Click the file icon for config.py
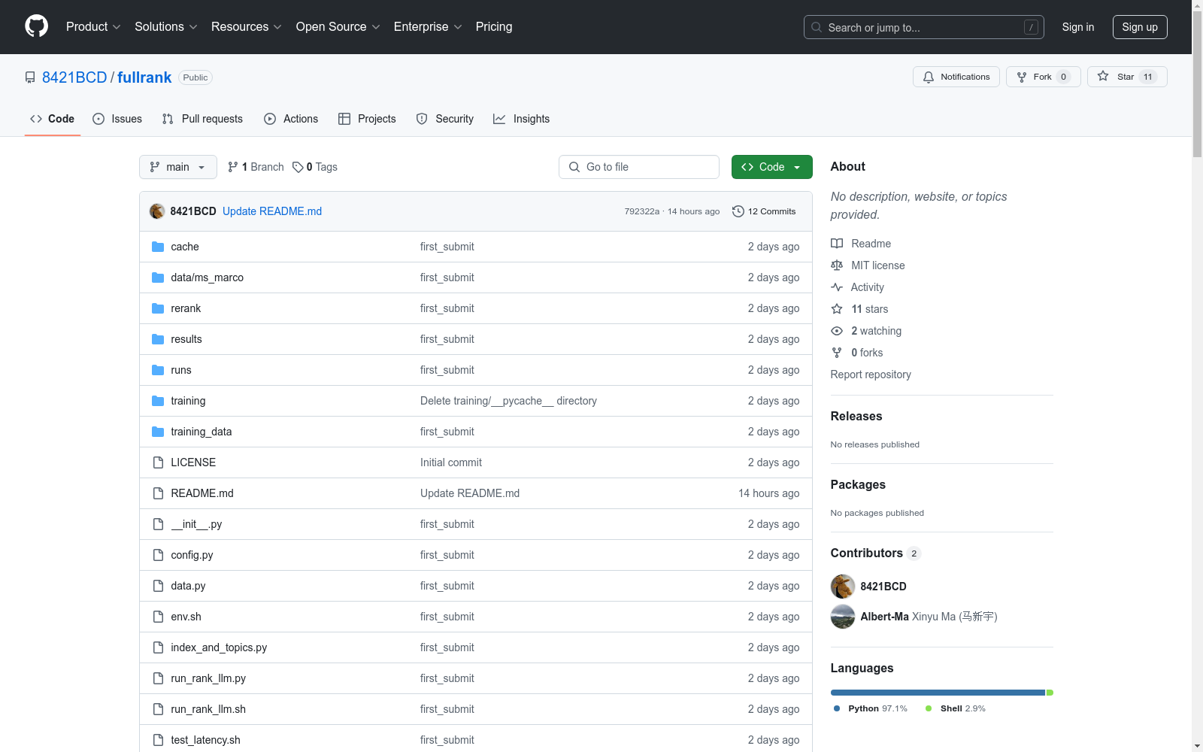The height and width of the screenshot is (752, 1203). [x=158, y=555]
